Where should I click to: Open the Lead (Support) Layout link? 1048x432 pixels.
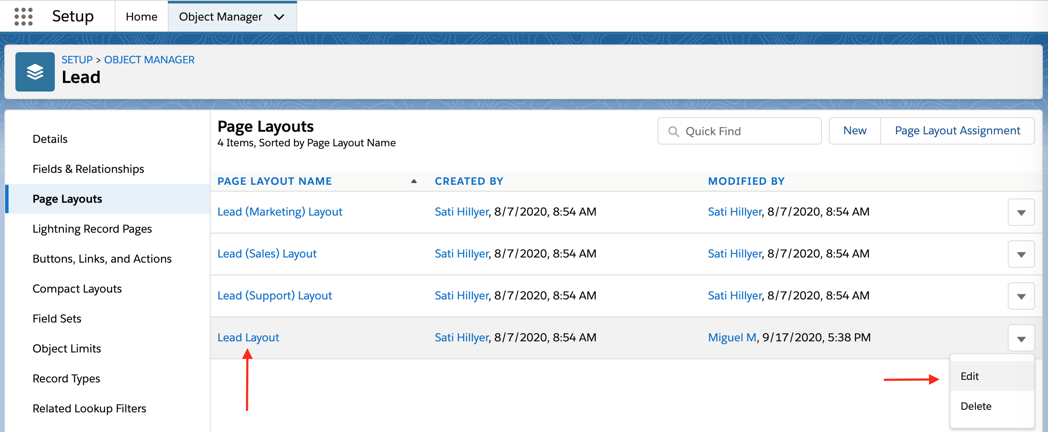(x=275, y=296)
